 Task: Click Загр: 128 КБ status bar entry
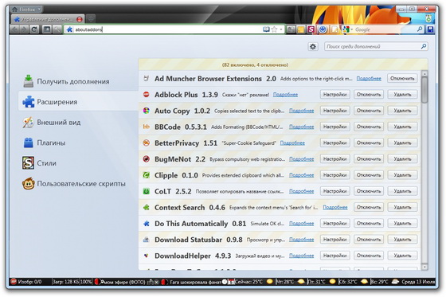[65, 282]
